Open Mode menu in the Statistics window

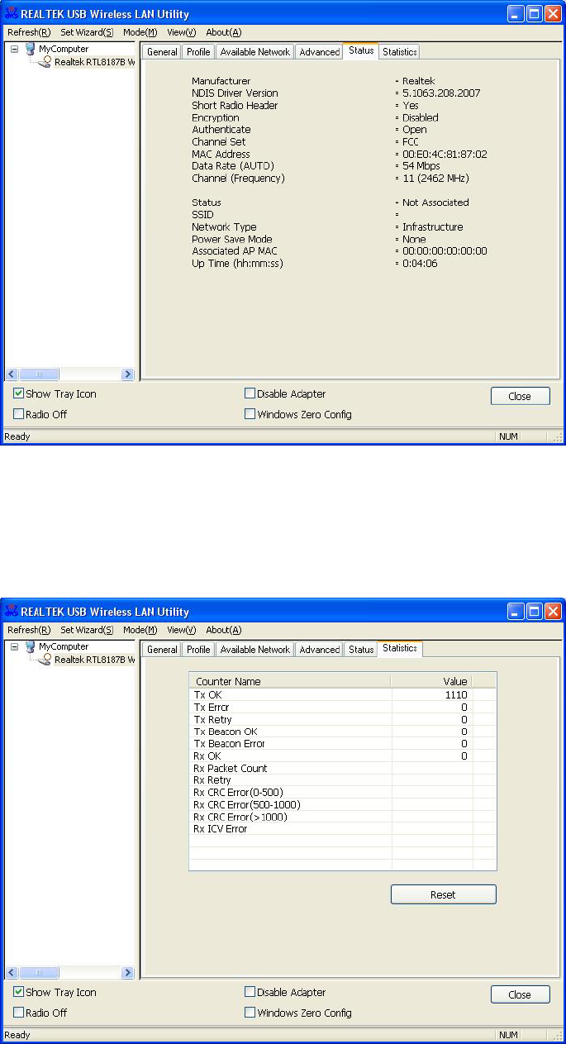tap(140, 630)
